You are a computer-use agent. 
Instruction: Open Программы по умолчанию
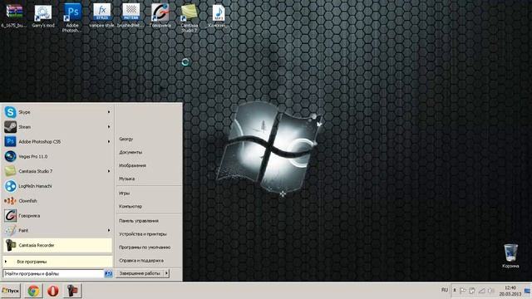click(145, 248)
